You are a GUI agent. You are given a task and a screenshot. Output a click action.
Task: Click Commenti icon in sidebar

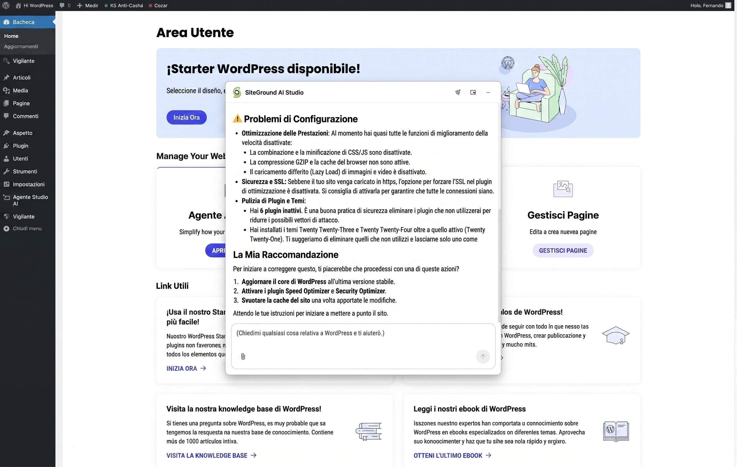point(6,116)
